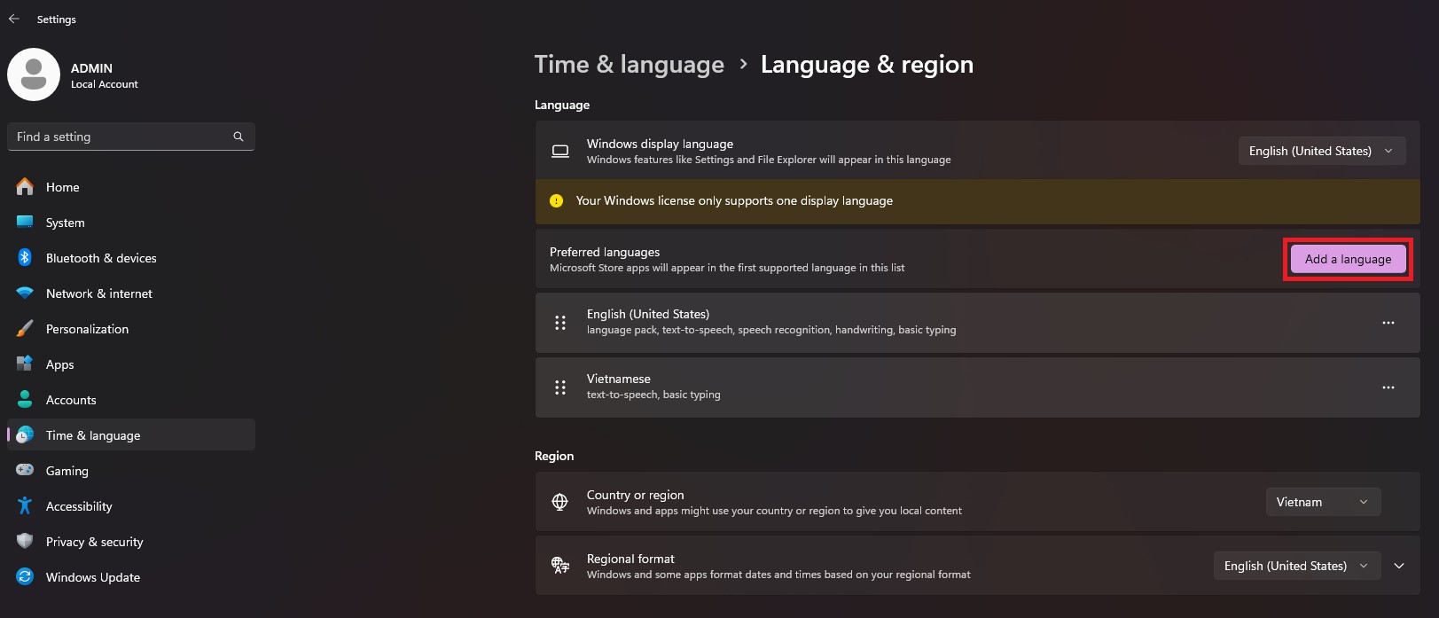Open more options for Vietnamese
Screen dimensions: 1439x618
point(1388,387)
